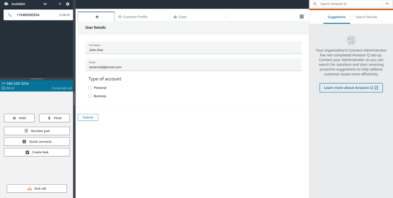Open Quick connects
Viewport: 393px width, 198px height.
pyautogui.click(x=37, y=141)
